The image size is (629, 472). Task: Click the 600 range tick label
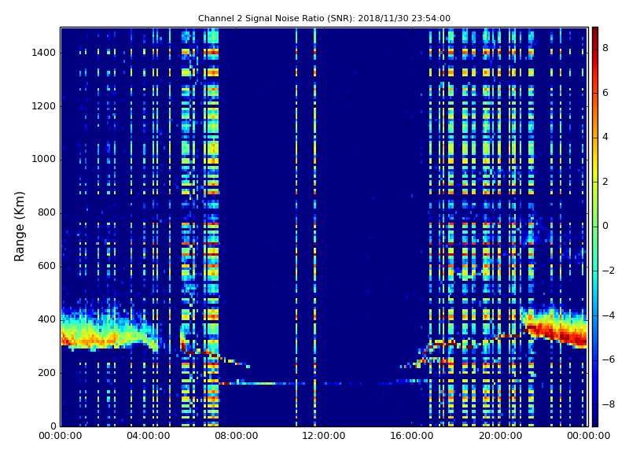coord(46,266)
